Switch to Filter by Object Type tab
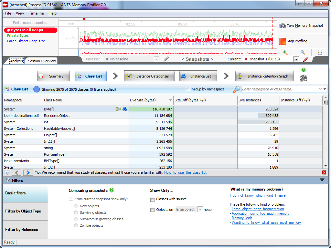331x248 pixels. [x=25, y=211]
